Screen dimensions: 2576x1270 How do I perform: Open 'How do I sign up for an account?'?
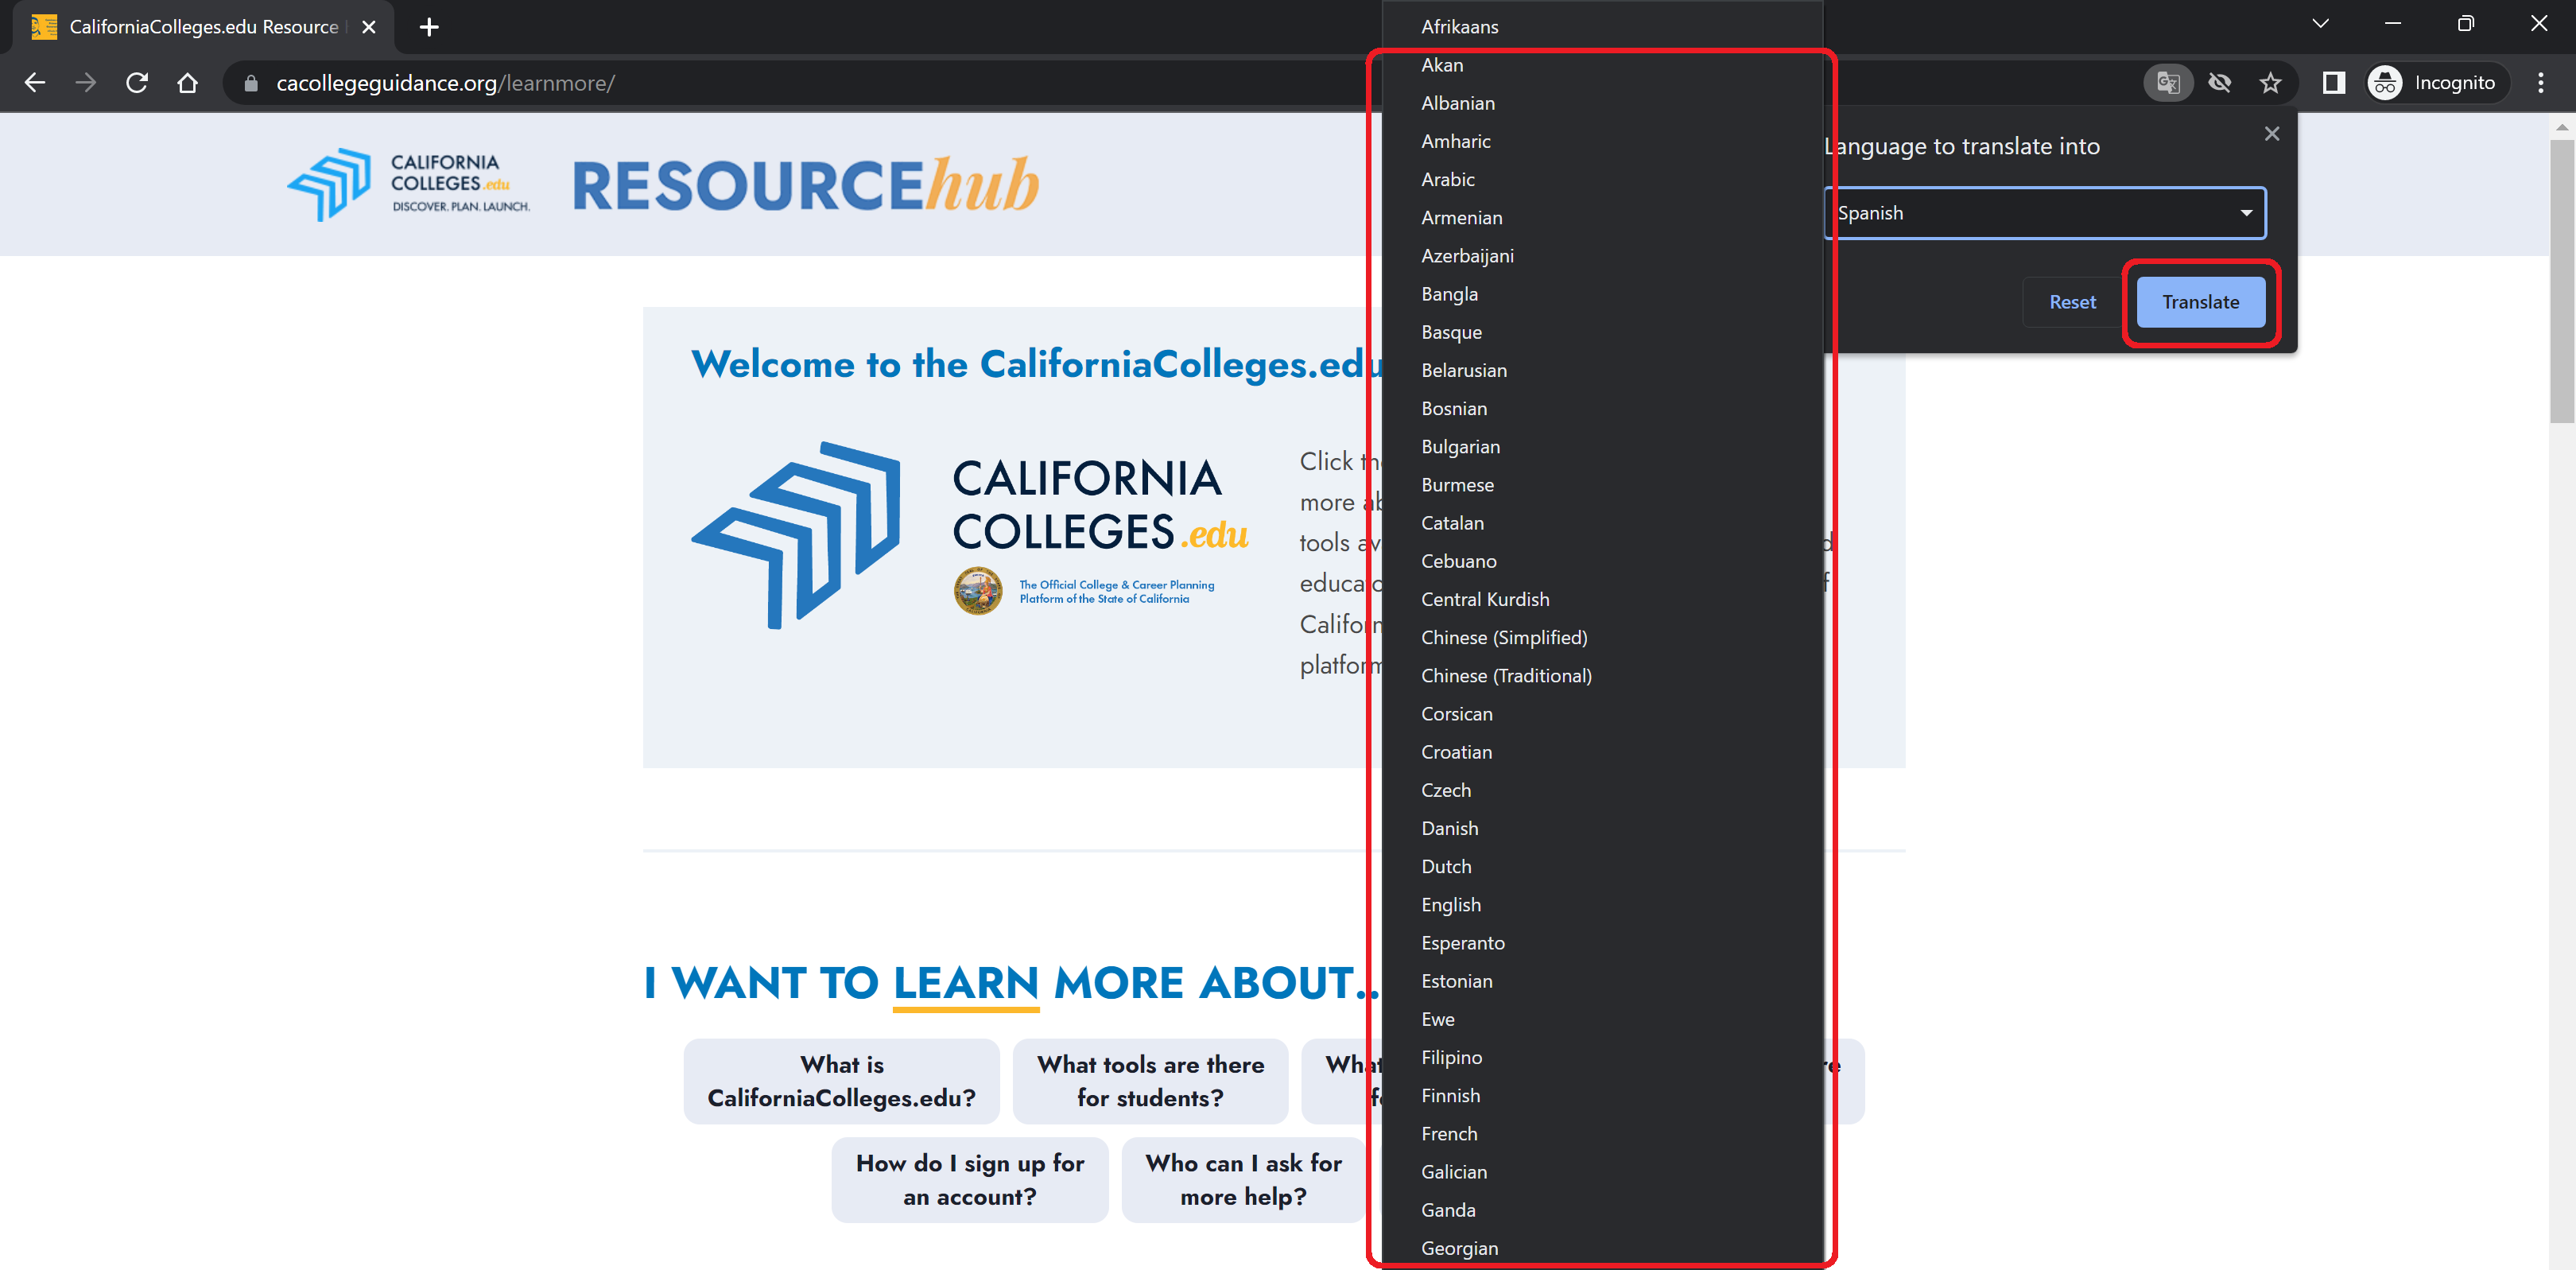click(969, 1180)
